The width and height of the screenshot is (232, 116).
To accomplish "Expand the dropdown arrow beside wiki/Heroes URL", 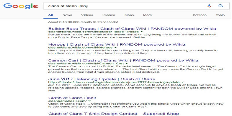I will pyautogui.click(x=115, y=47).
